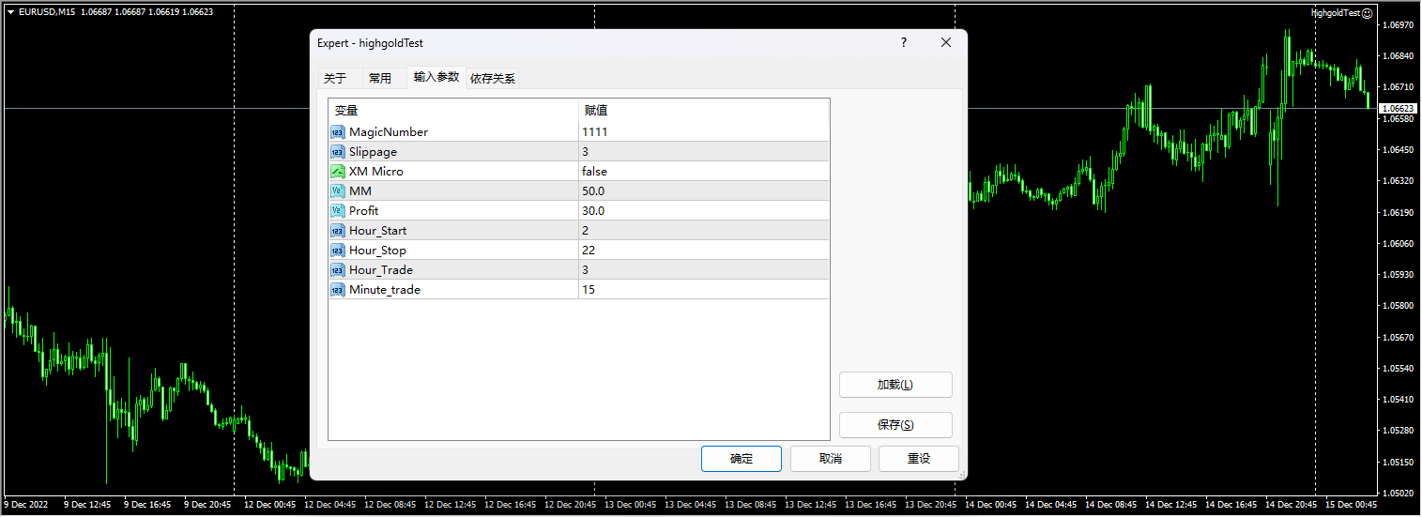
Task: Click the Hour_Trade variable name
Action: pyautogui.click(x=381, y=270)
